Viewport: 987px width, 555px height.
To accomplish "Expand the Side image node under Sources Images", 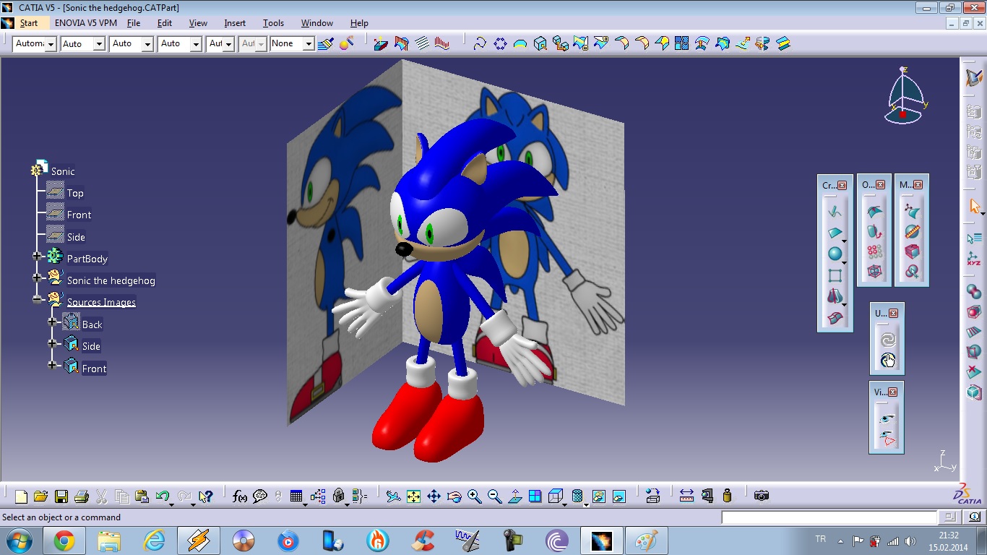I will pyautogui.click(x=52, y=343).
